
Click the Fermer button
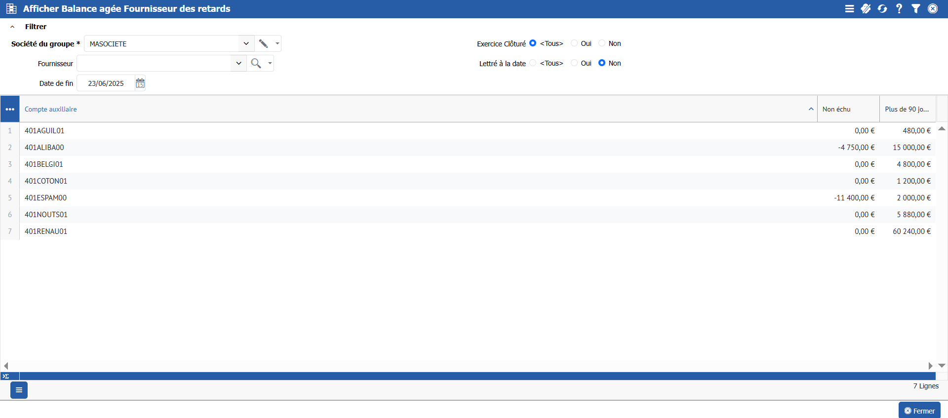click(x=919, y=411)
